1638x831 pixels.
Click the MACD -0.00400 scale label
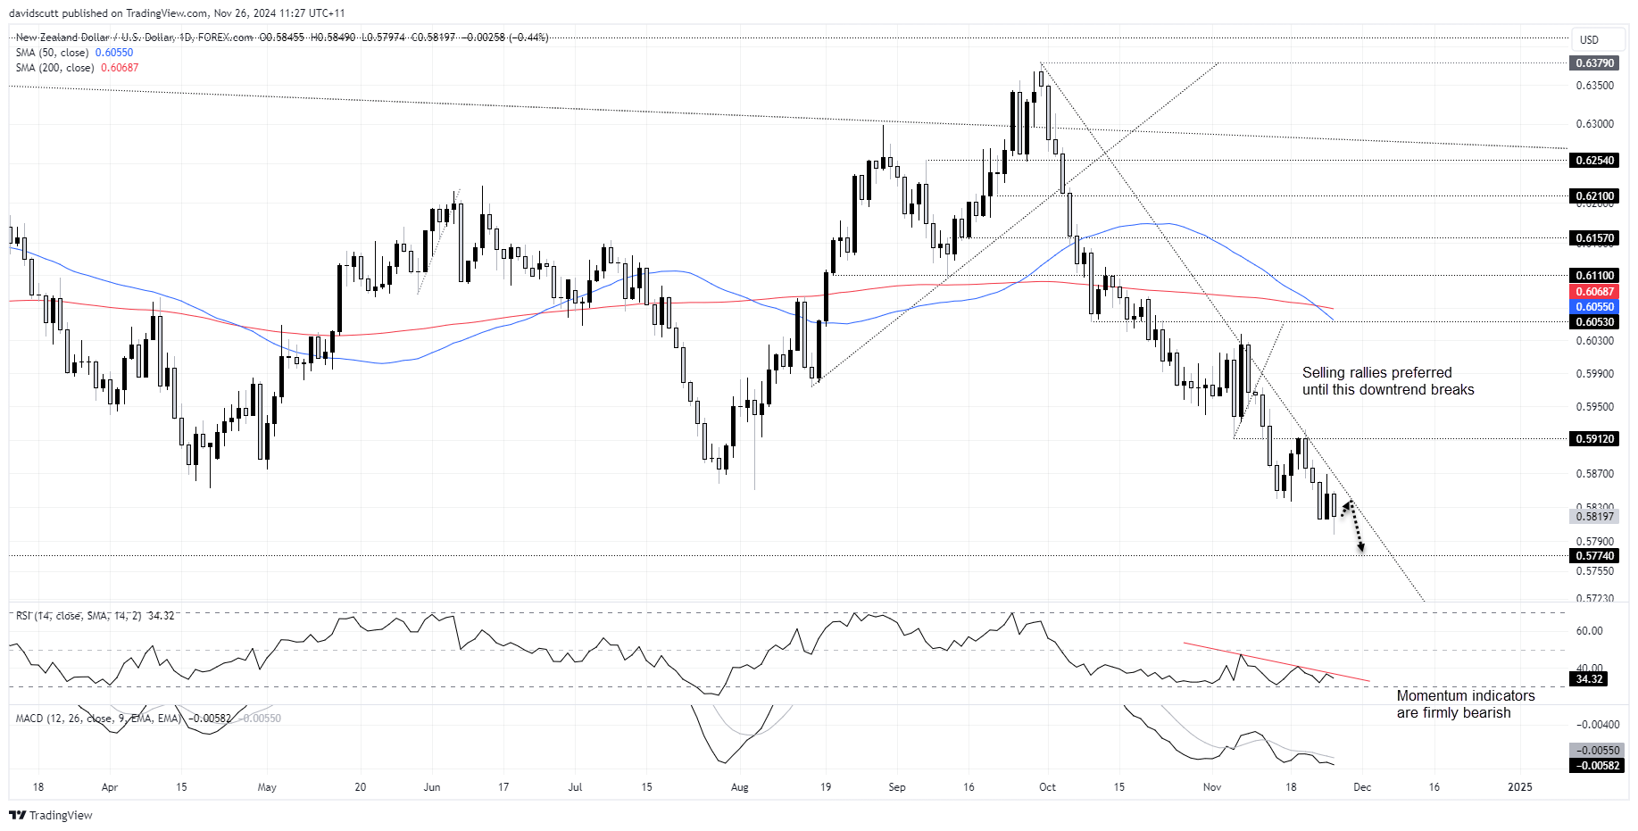tap(1598, 725)
